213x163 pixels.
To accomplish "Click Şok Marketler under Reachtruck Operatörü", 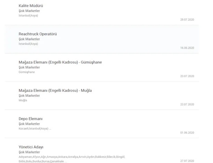I will 29,39.
